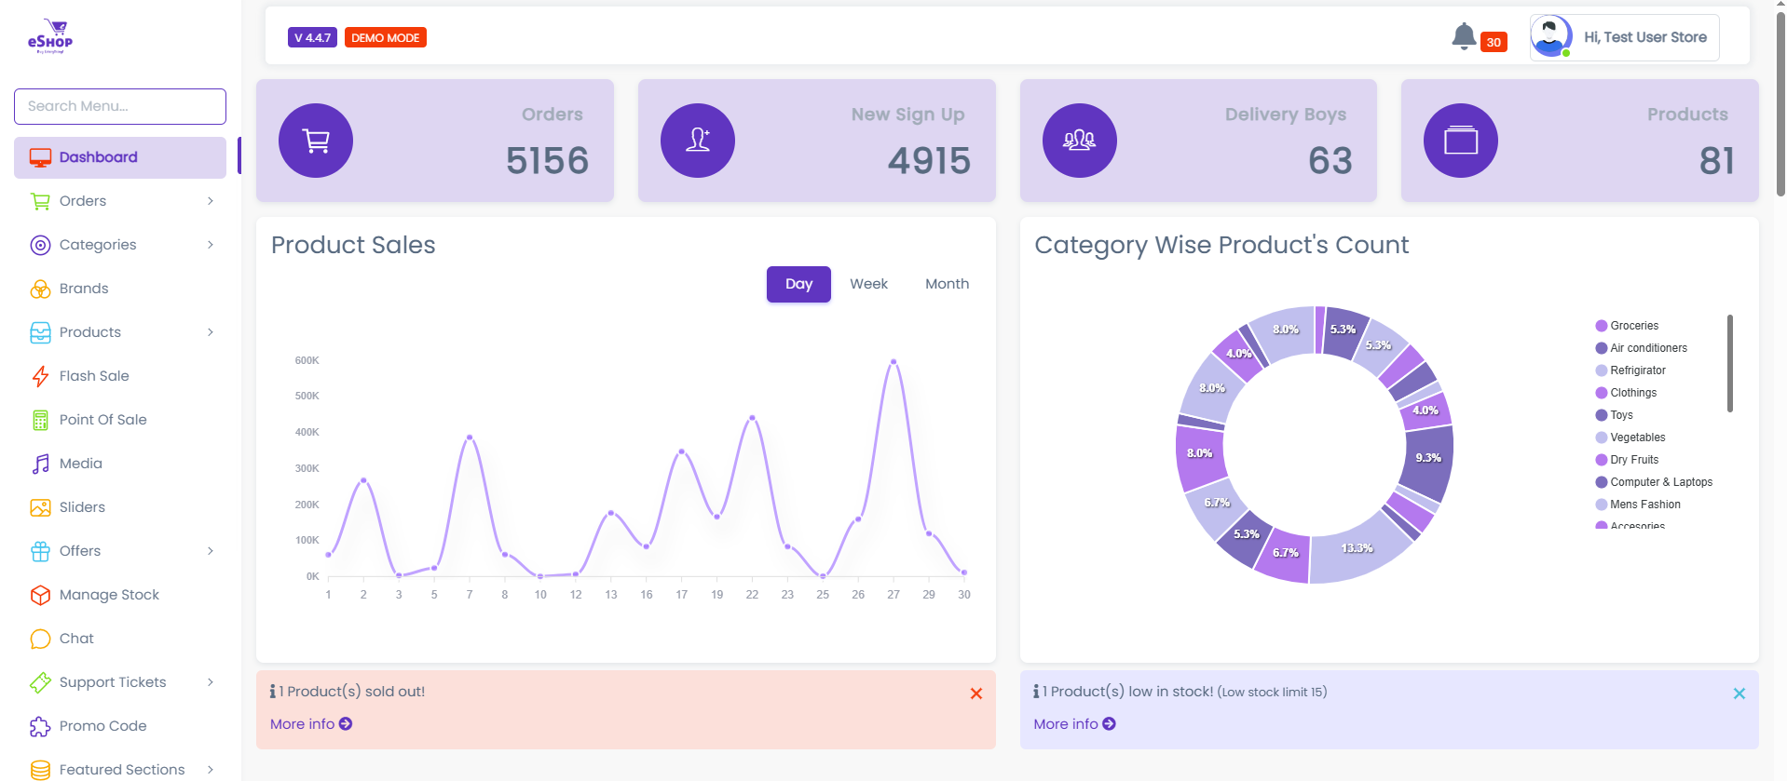Click the New Sign Up user icon
This screenshot has width=1787, height=781.
coord(698,141)
